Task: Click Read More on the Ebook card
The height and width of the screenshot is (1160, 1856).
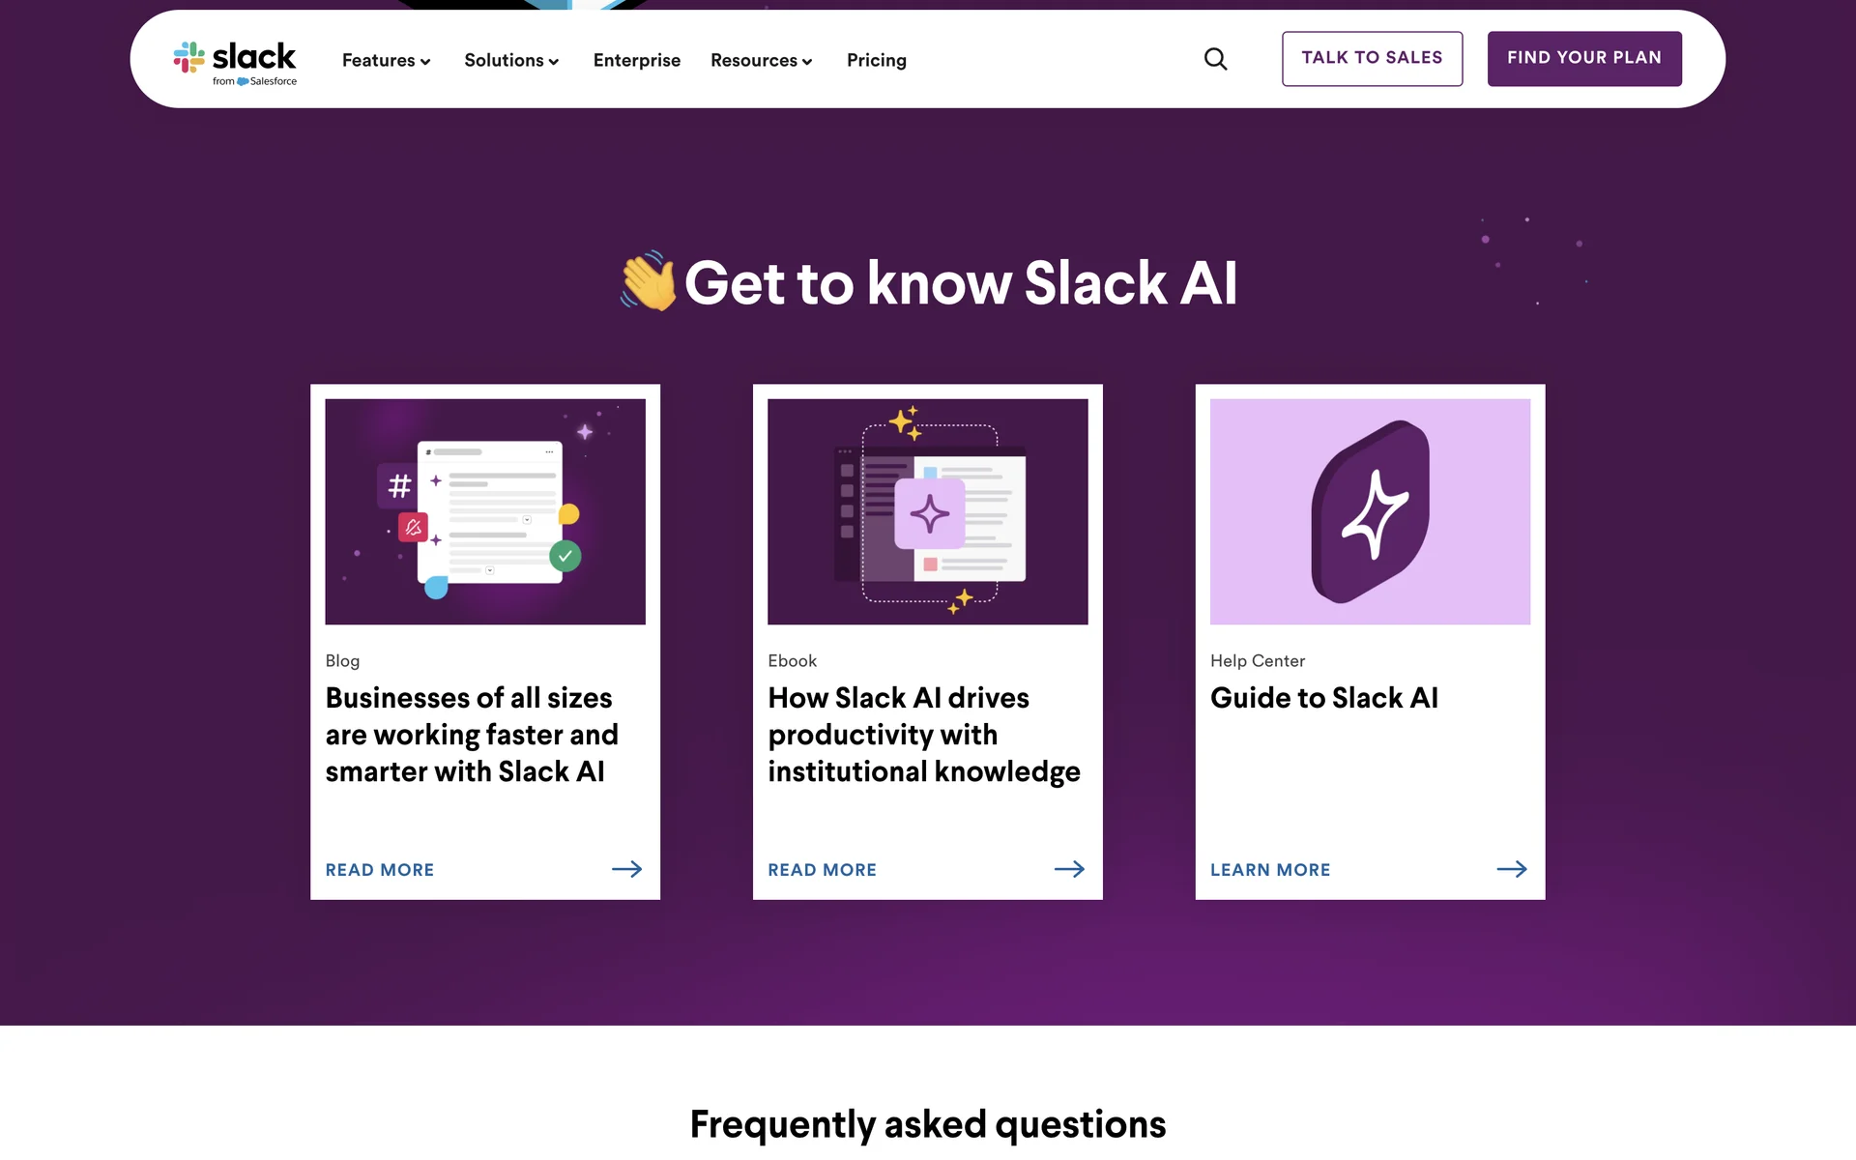Action: click(823, 870)
